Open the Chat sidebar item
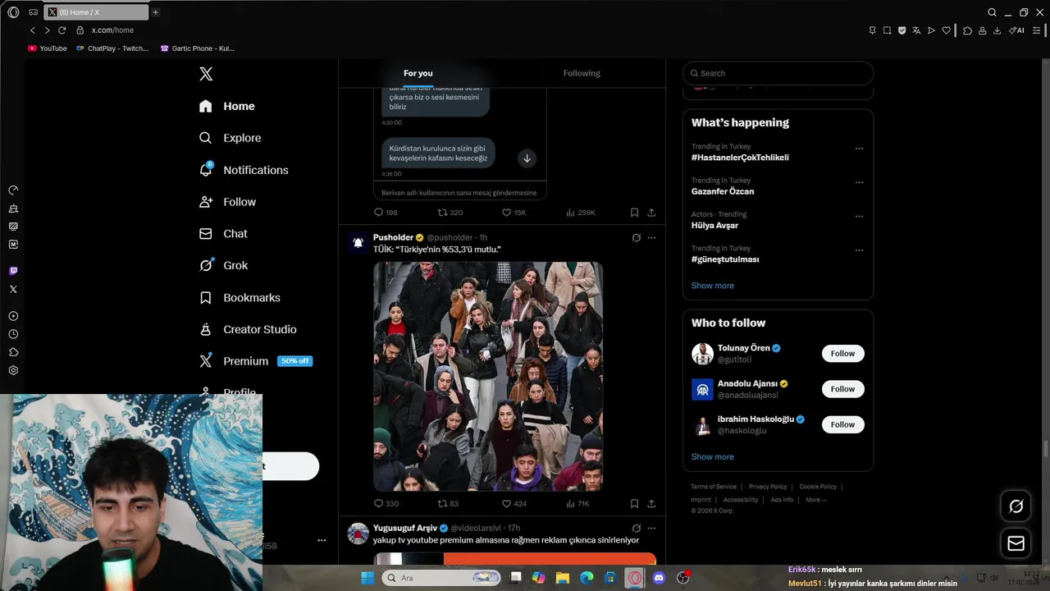Screen dimensions: 1050x591 [x=223, y=234]
